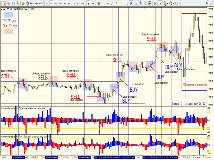Switch chart to M15 timeframe
214x160 pixels.
coord(56,3)
